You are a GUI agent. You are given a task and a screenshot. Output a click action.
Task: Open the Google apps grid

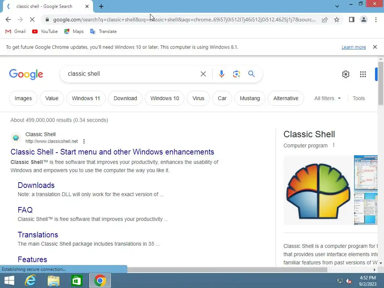(x=363, y=74)
